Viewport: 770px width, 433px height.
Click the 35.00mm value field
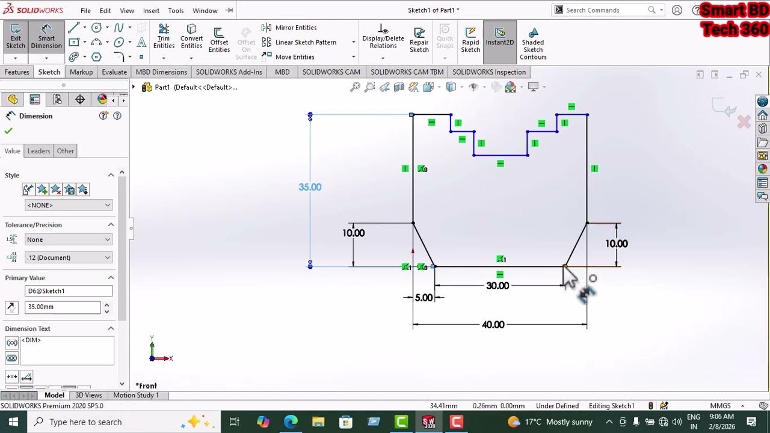pos(63,307)
